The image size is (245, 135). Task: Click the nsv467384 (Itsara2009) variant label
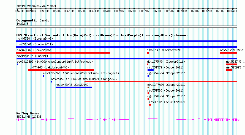tap(35, 38)
